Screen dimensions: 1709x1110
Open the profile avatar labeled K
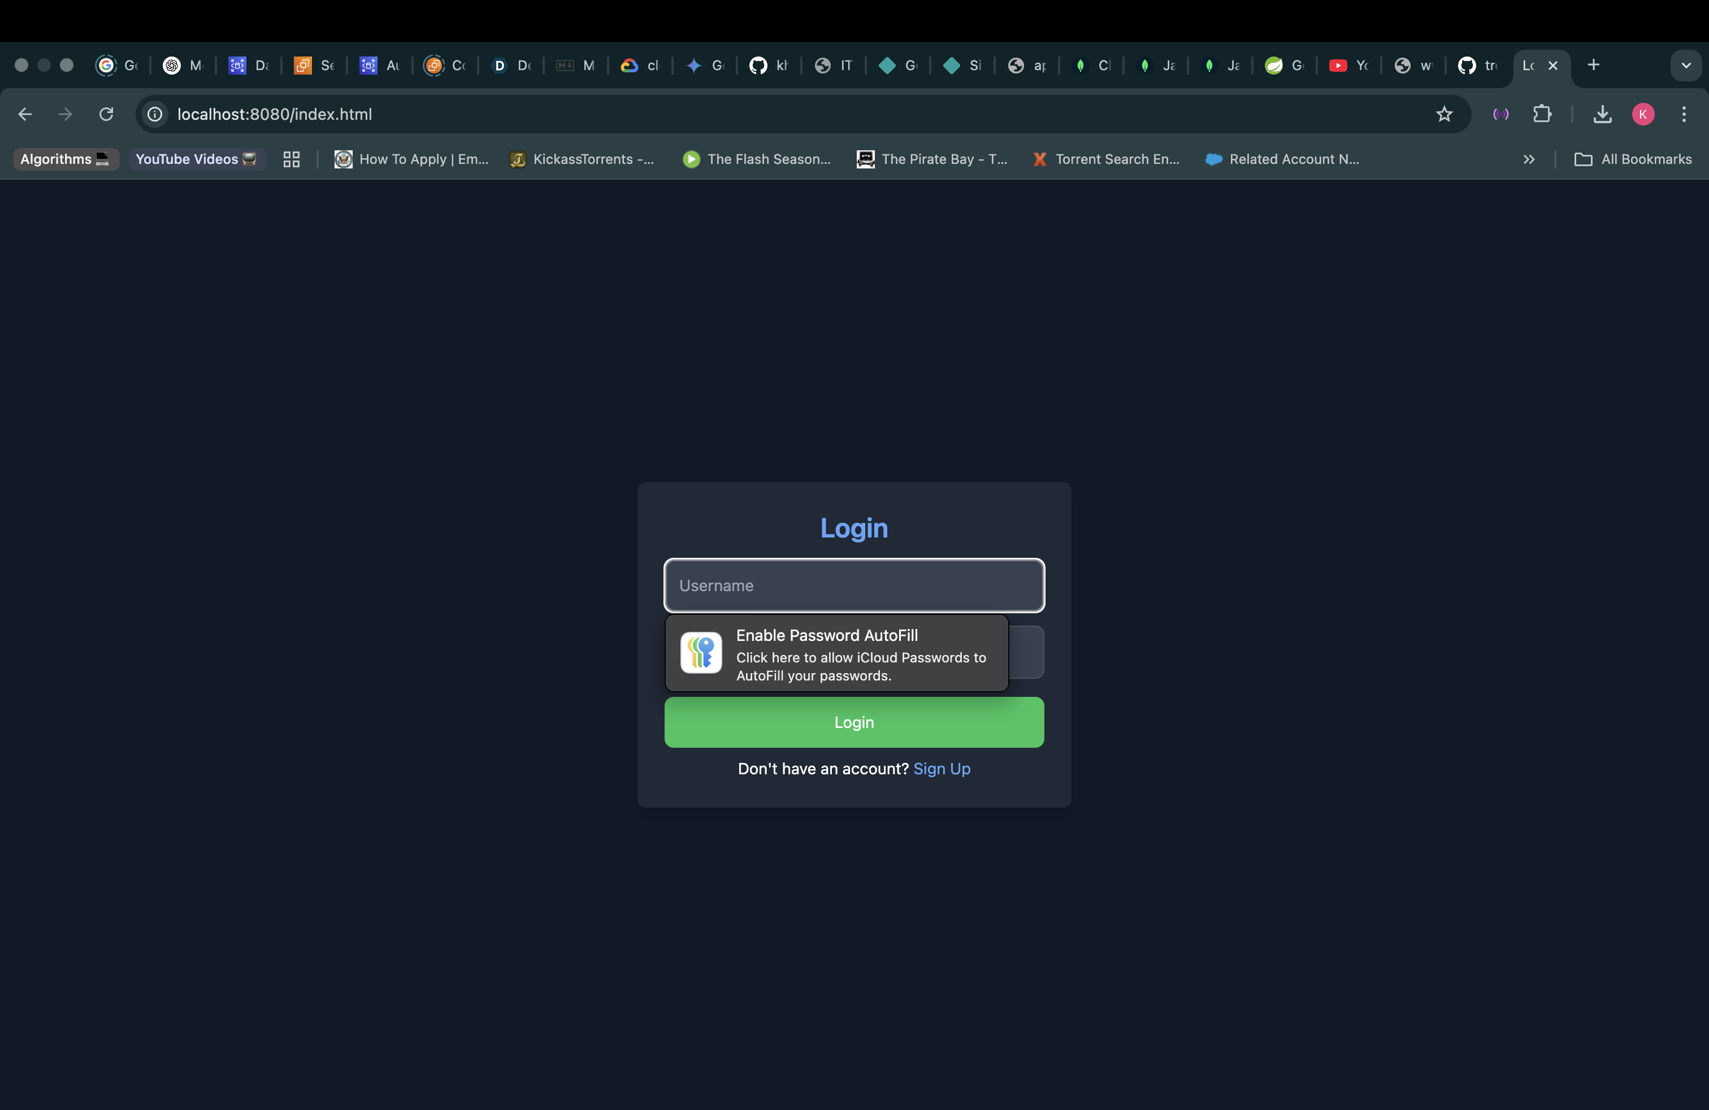click(x=1643, y=114)
